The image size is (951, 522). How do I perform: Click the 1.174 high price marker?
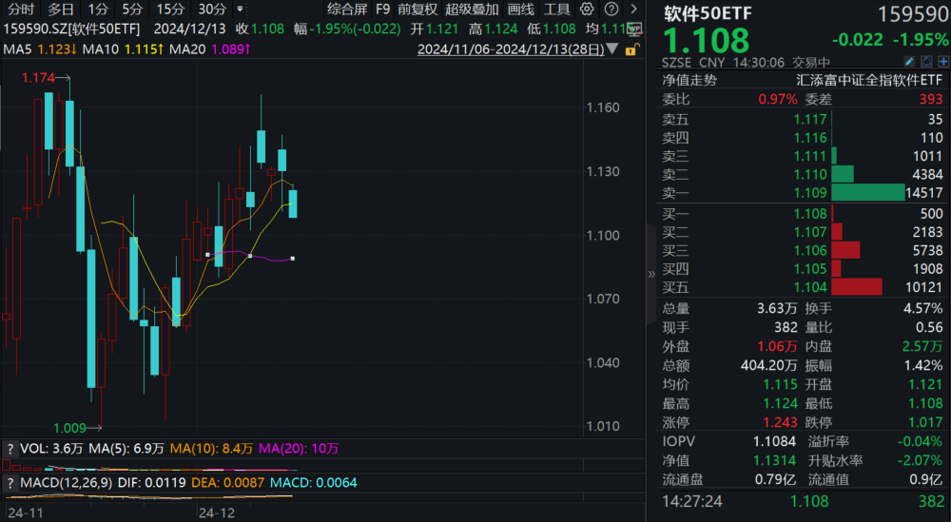tap(38, 78)
